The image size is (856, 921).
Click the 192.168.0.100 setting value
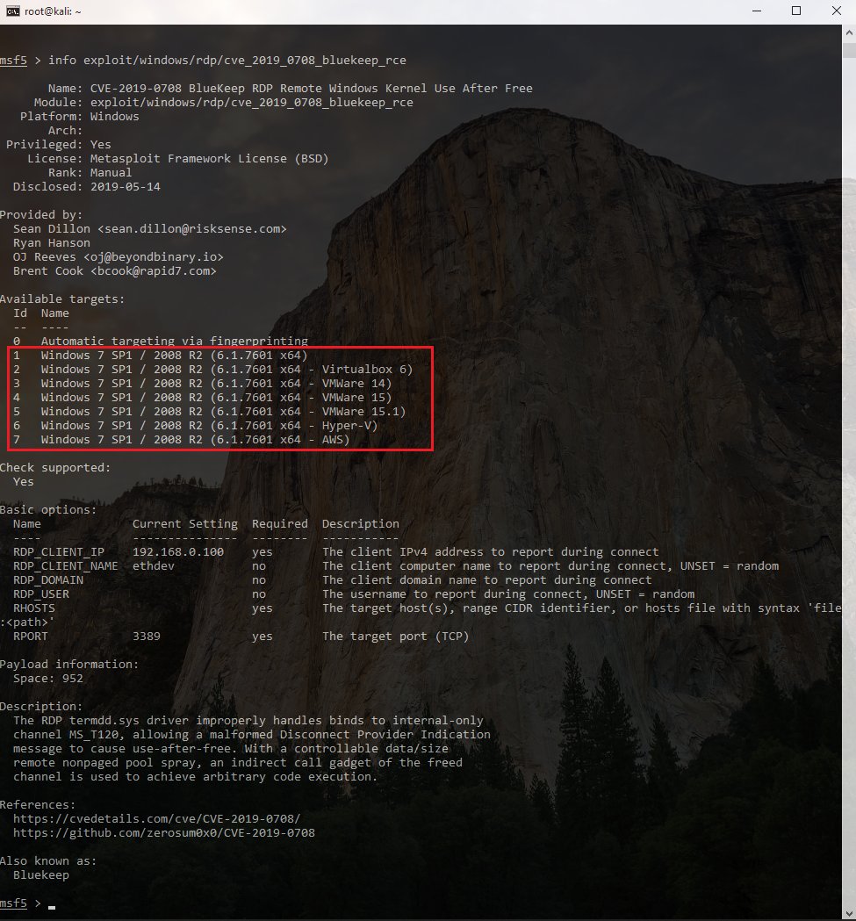point(178,552)
